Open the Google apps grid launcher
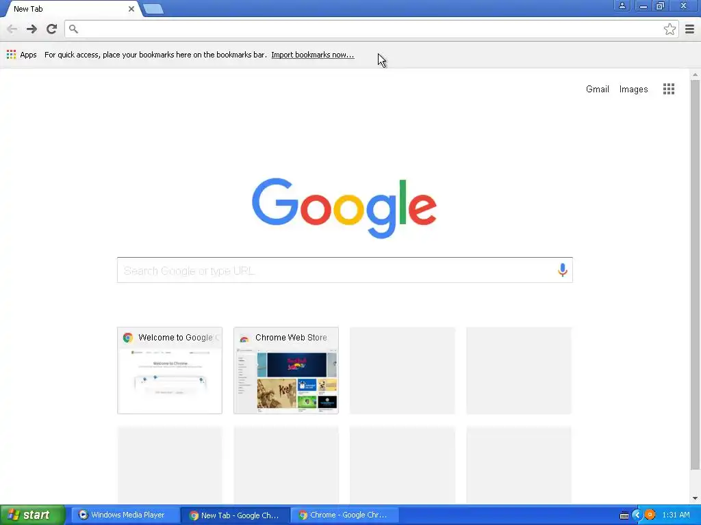Screen dimensions: 701x525 point(669,89)
